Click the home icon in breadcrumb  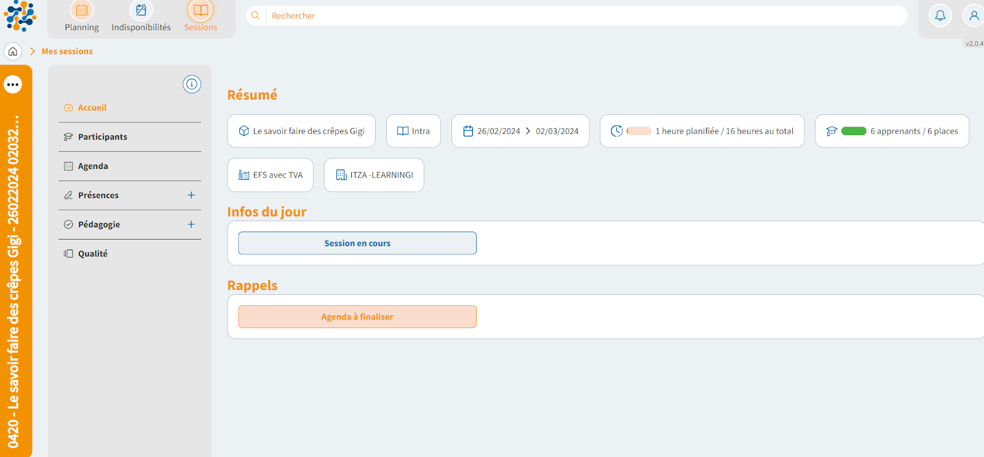point(13,52)
